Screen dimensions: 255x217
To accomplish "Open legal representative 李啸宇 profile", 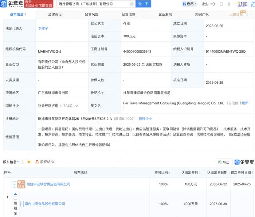I will [43, 28].
